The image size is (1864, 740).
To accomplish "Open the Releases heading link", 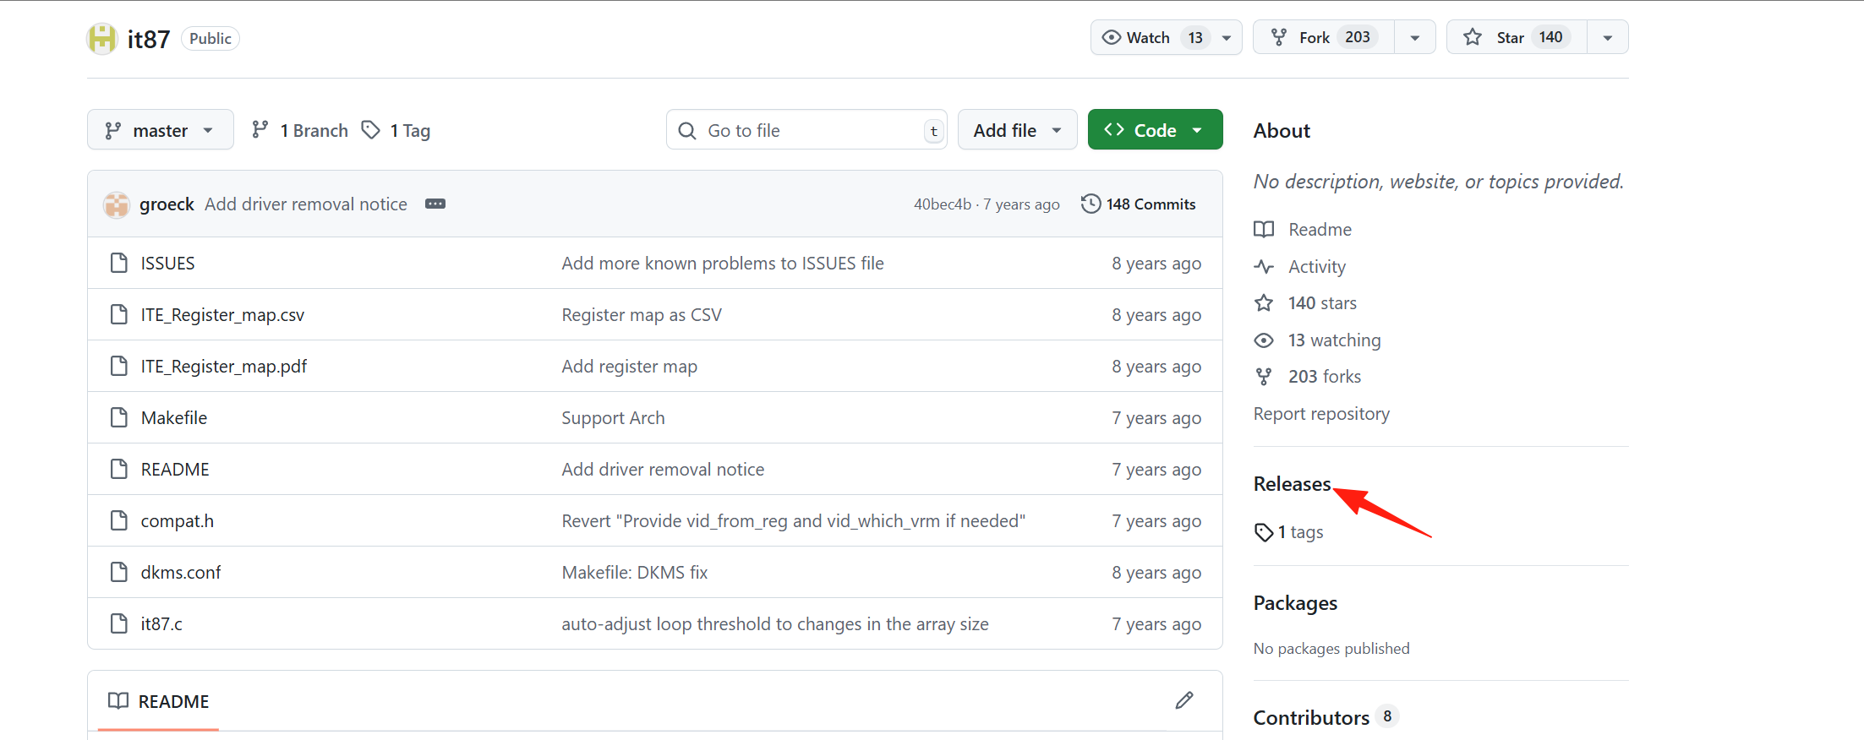I will pos(1292,484).
